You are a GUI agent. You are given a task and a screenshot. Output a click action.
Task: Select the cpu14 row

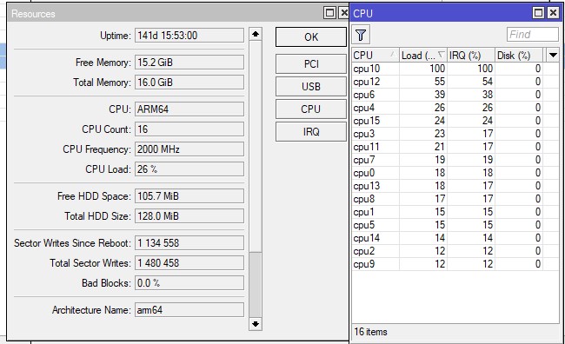pos(455,238)
